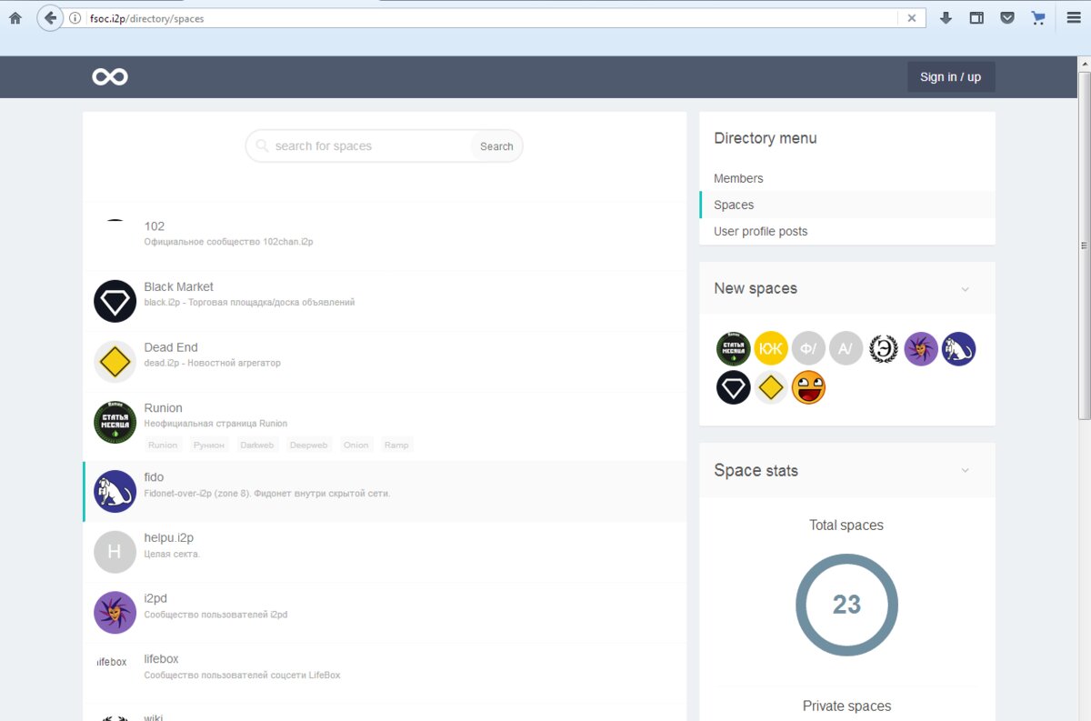The image size is (1091, 721).
Task: Open yellow road sign icon in New spaces
Action: 771,388
